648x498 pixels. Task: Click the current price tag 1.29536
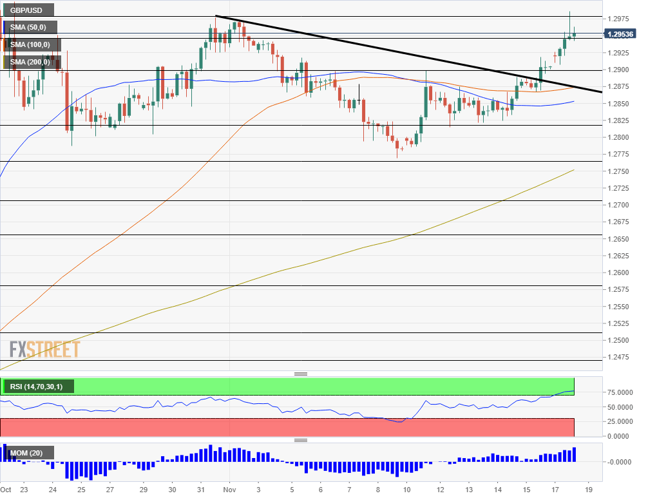(x=620, y=34)
